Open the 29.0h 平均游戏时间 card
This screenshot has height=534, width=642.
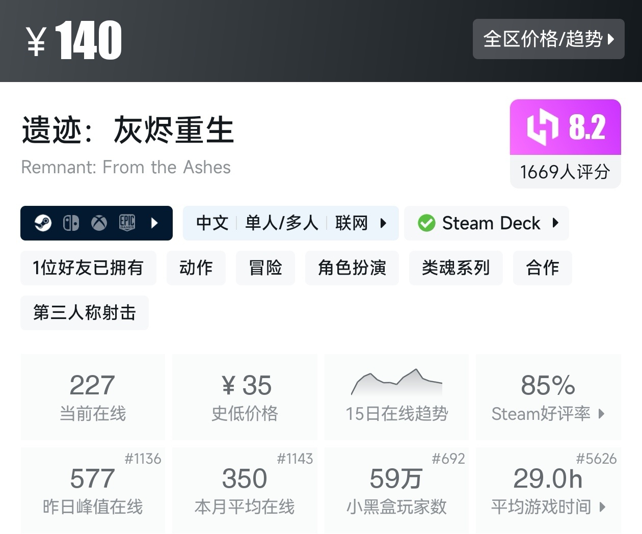point(549,491)
